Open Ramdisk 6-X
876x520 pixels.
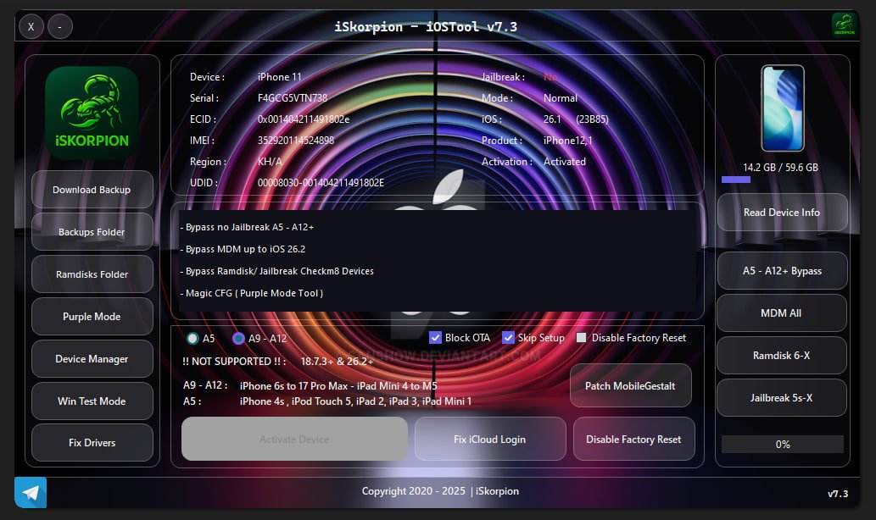click(782, 356)
